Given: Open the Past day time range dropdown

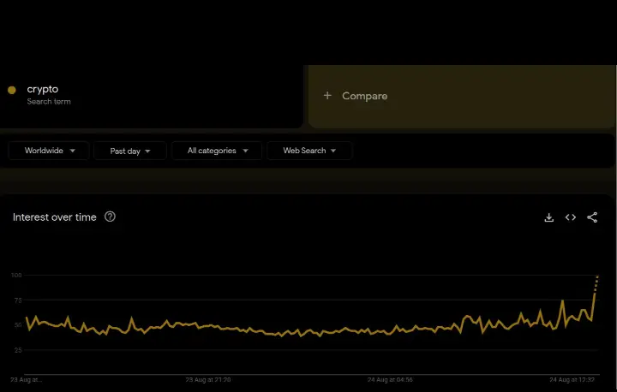Looking at the screenshot, I should point(130,151).
